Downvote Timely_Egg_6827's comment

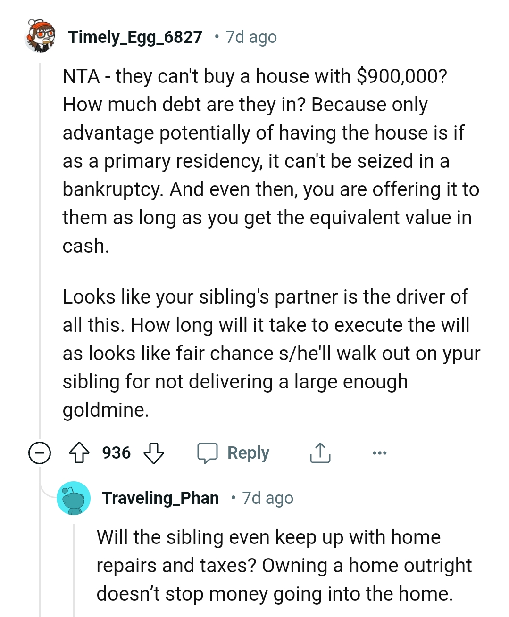tap(152, 454)
